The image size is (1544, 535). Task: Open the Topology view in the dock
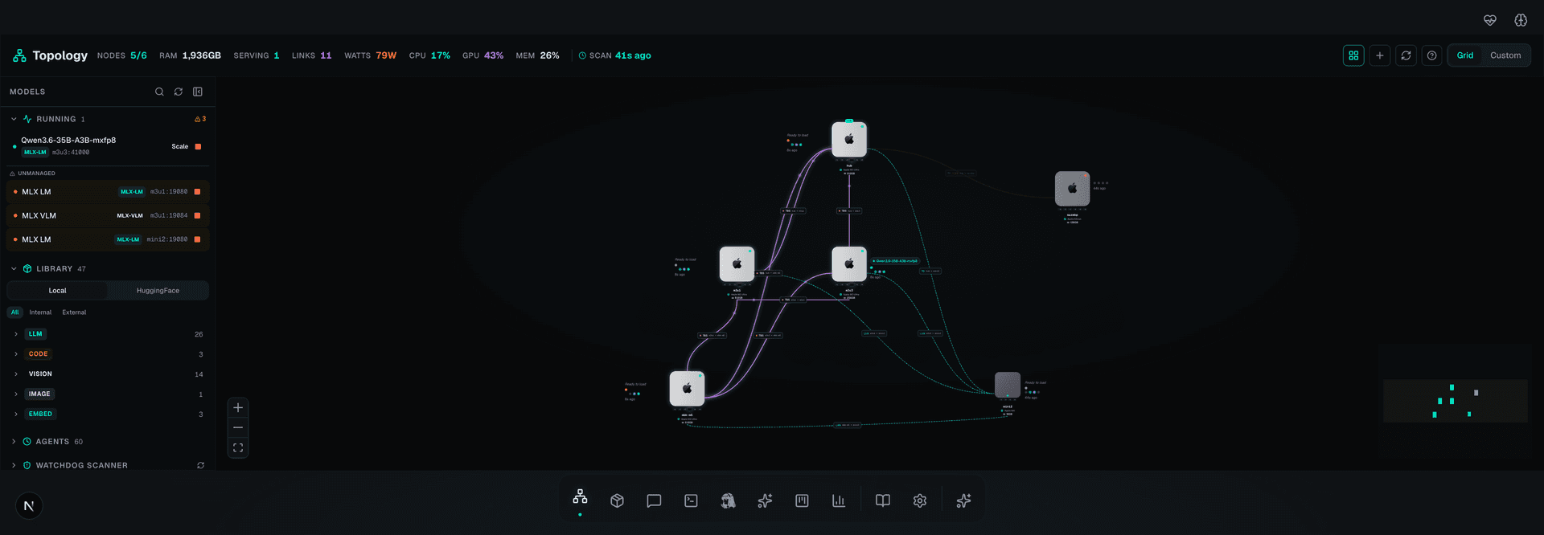click(x=580, y=498)
